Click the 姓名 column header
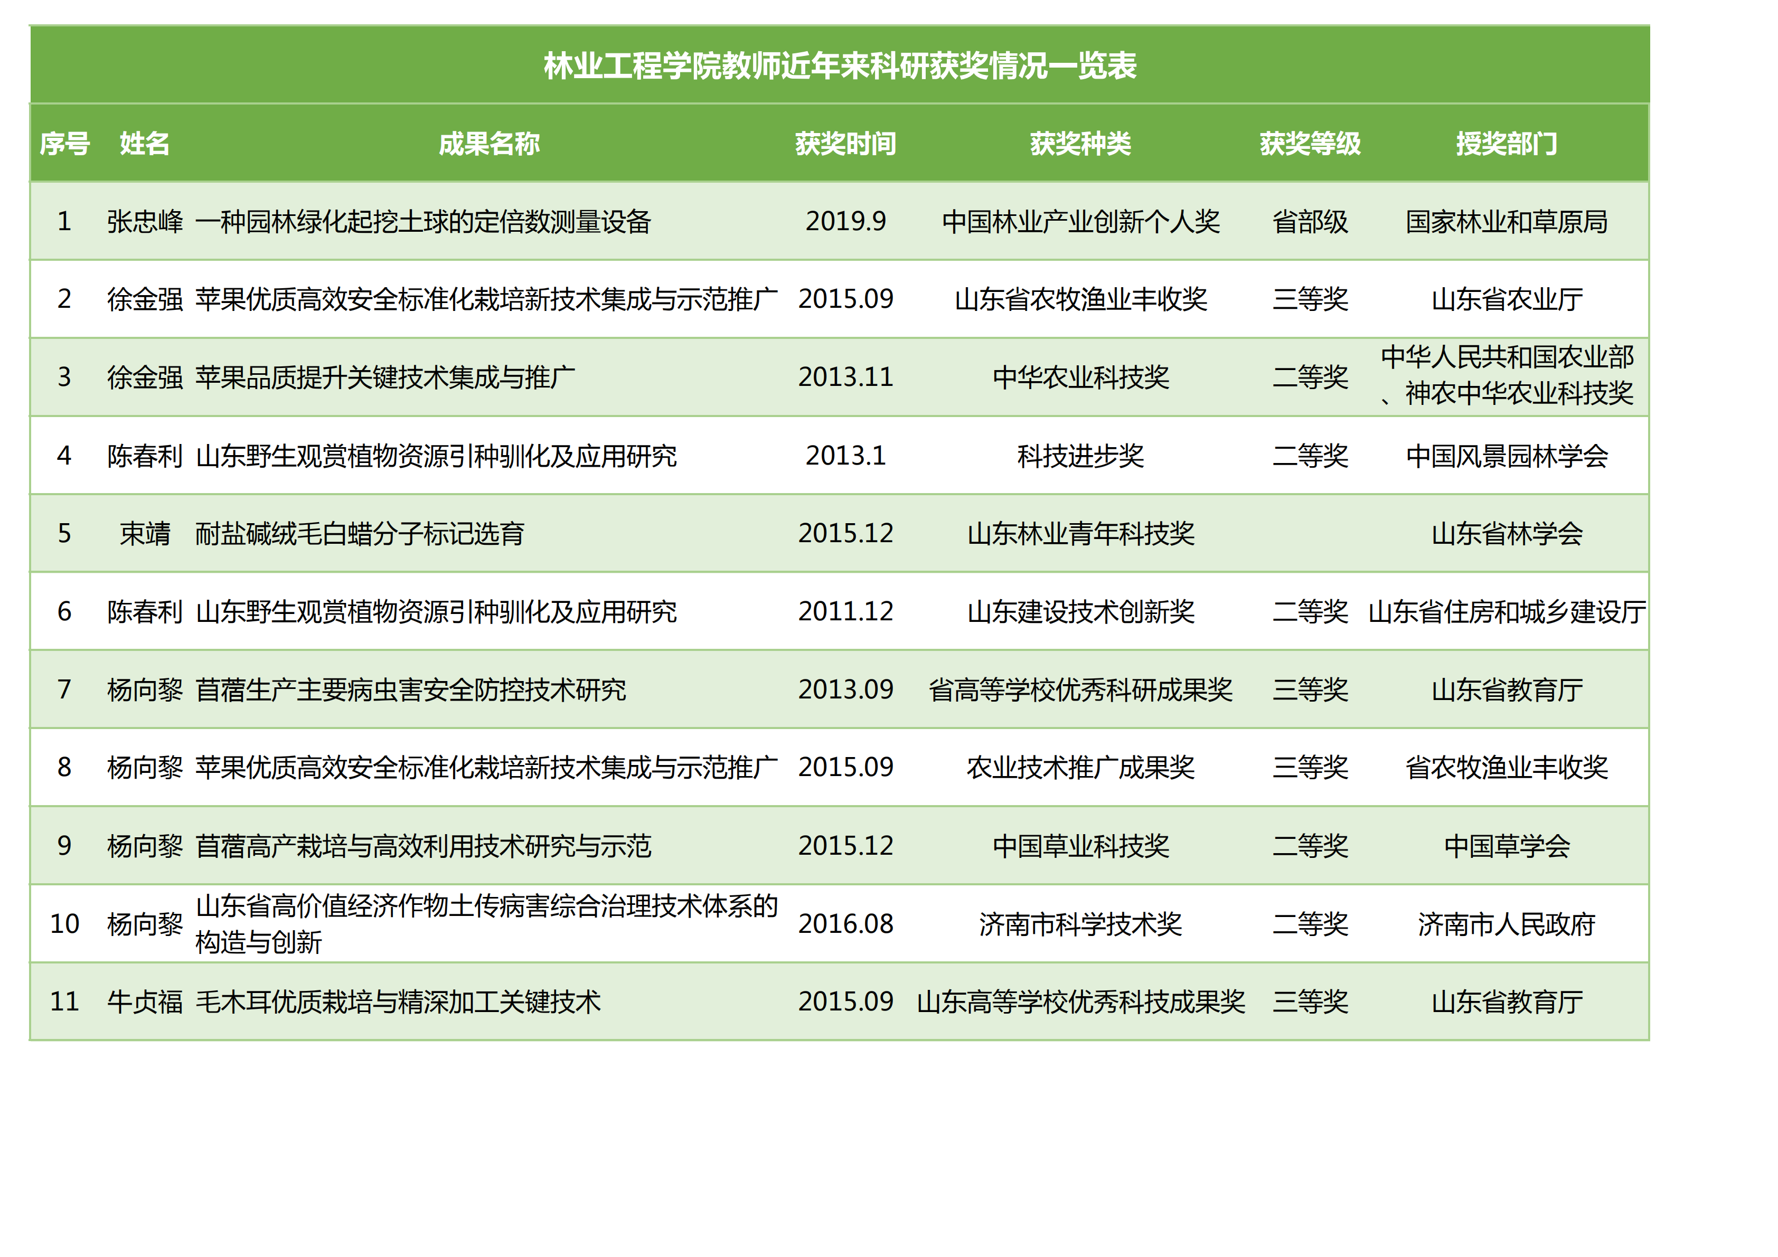 145,143
